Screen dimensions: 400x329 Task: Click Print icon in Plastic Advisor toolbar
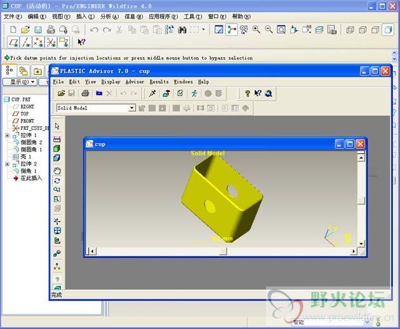point(85,93)
